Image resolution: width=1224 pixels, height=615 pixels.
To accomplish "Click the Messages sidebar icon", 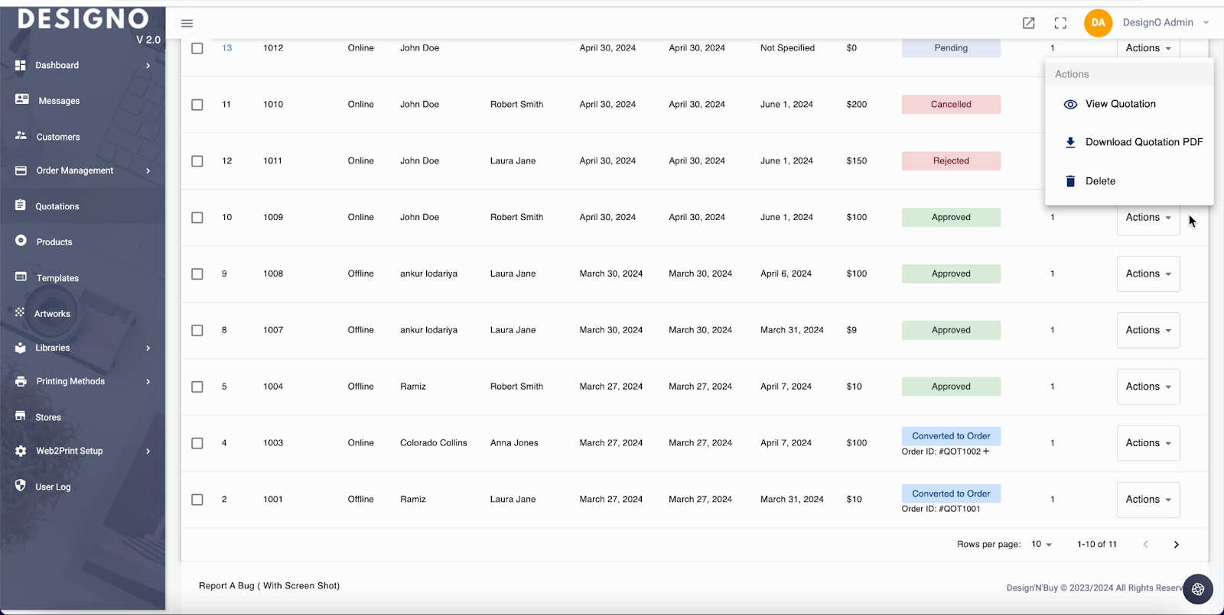I will (21, 100).
